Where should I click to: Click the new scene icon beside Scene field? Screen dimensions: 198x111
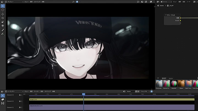[136, 91]
